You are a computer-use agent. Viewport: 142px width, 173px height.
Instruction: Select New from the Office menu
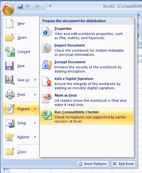coord(21,23)
